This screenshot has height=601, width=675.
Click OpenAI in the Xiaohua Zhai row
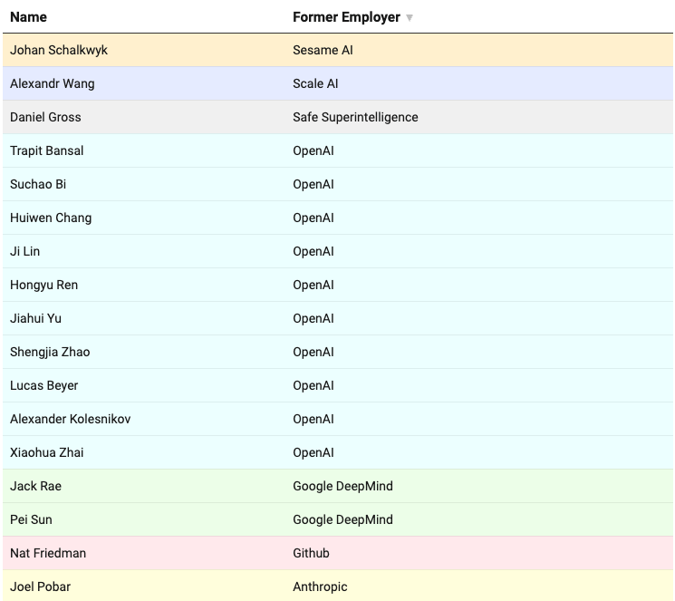[x=313, y=452]
